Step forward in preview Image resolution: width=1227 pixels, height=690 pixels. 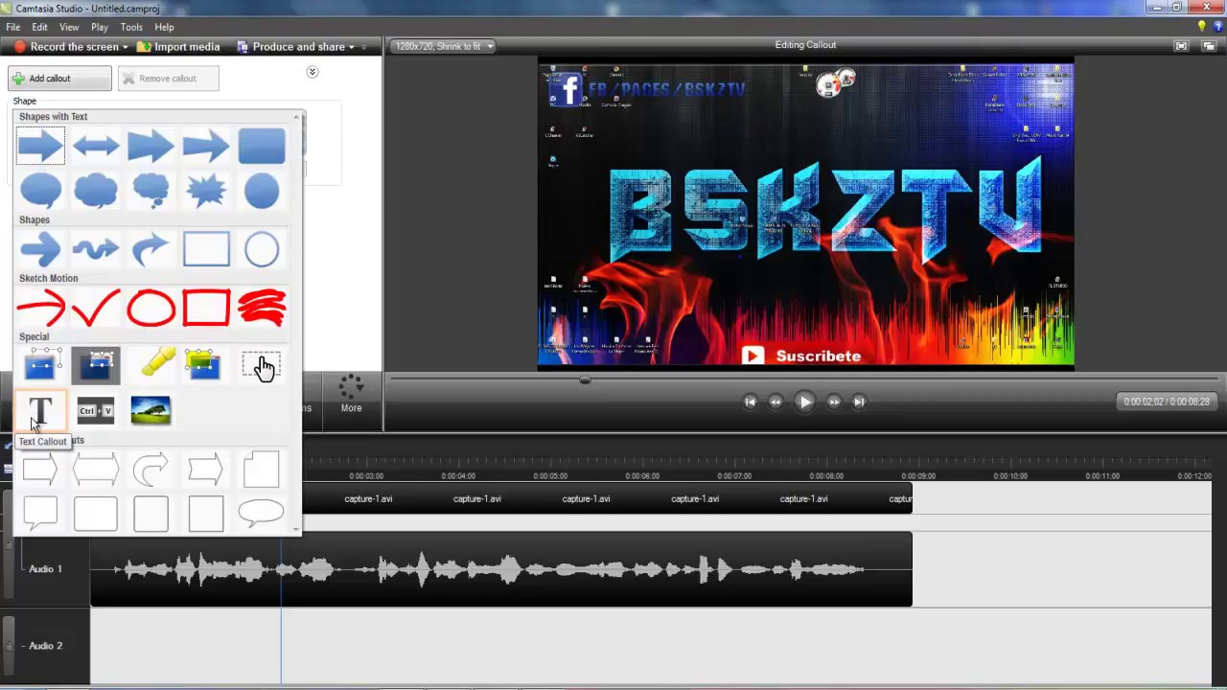tap(834, 402)
